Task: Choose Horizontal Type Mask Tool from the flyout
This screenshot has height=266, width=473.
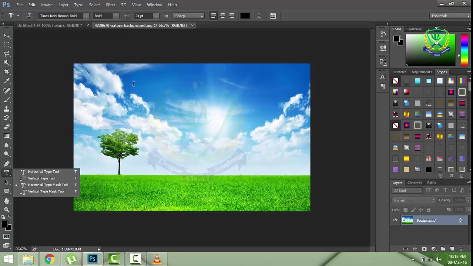Action: click(x=48, y=185)
